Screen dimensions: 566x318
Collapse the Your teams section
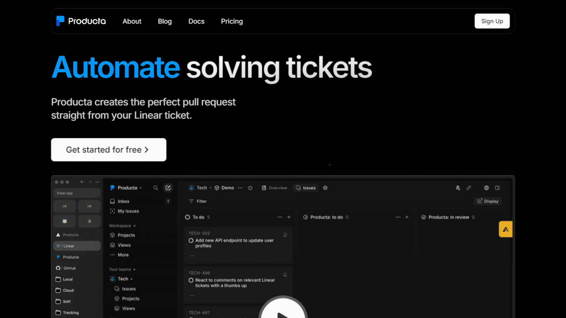(x=122, y=270)
